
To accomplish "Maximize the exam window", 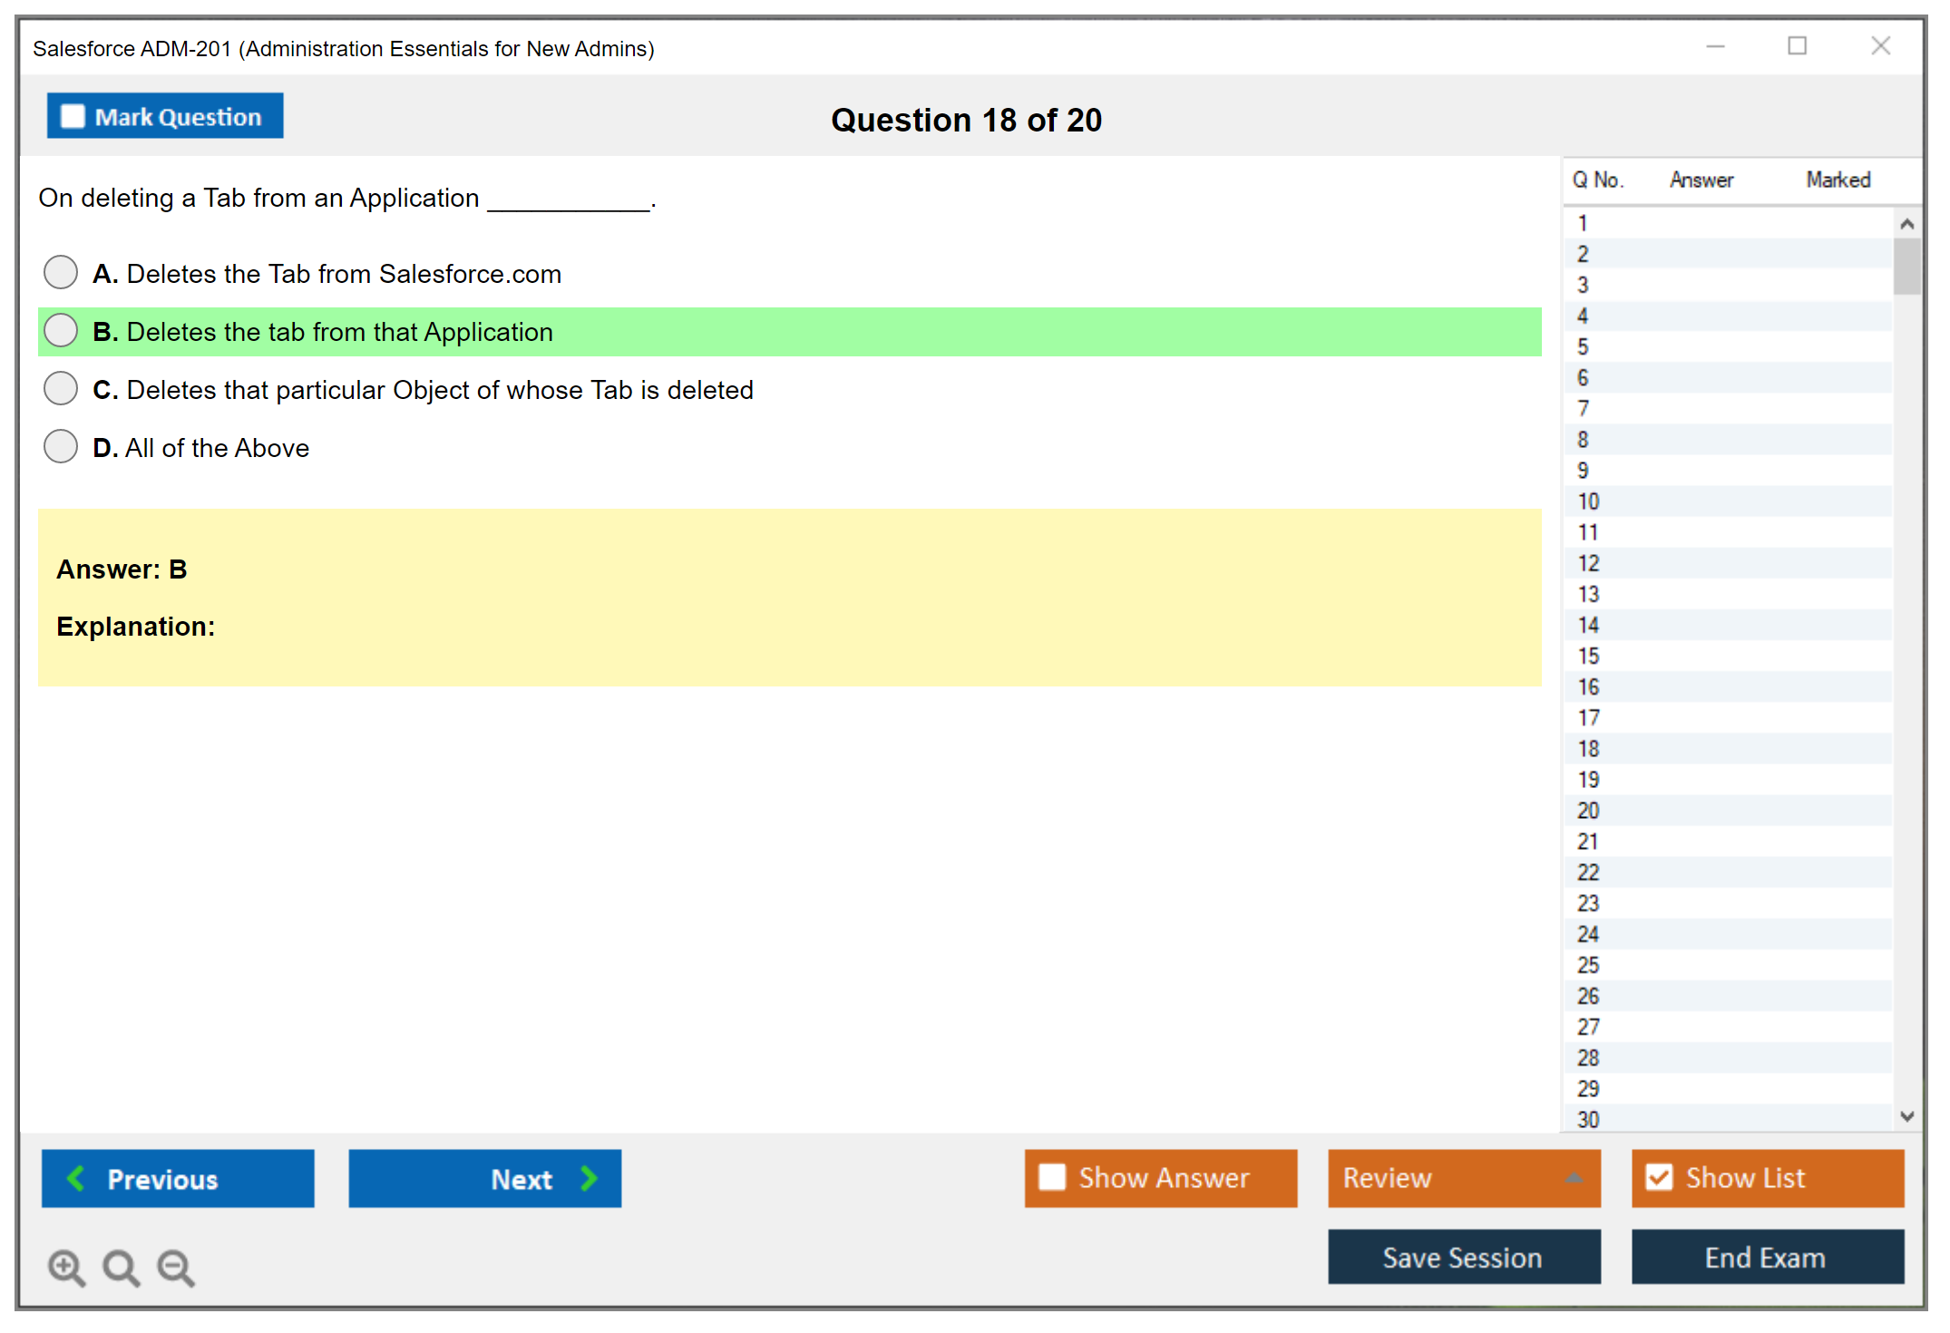I will coord(1797,46).
